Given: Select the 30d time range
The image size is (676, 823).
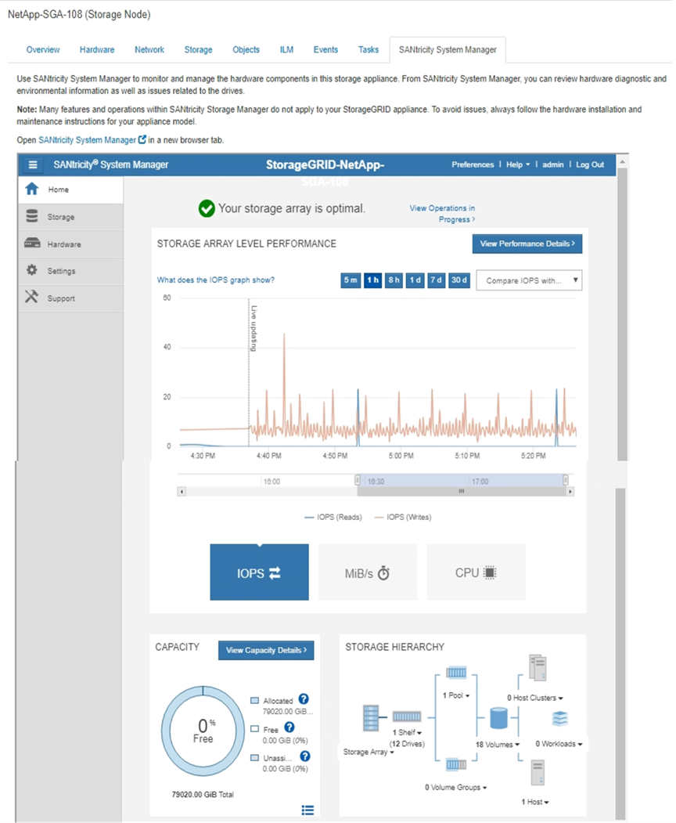Looking at the screenshot, I should point(459,280).
